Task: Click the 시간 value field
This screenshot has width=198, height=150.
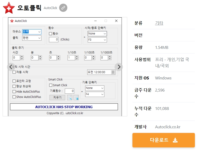Action: pyautogui.click(x=16, y=58)
